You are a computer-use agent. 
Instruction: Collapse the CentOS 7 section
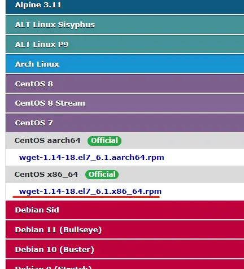click(x=125, y=123)
